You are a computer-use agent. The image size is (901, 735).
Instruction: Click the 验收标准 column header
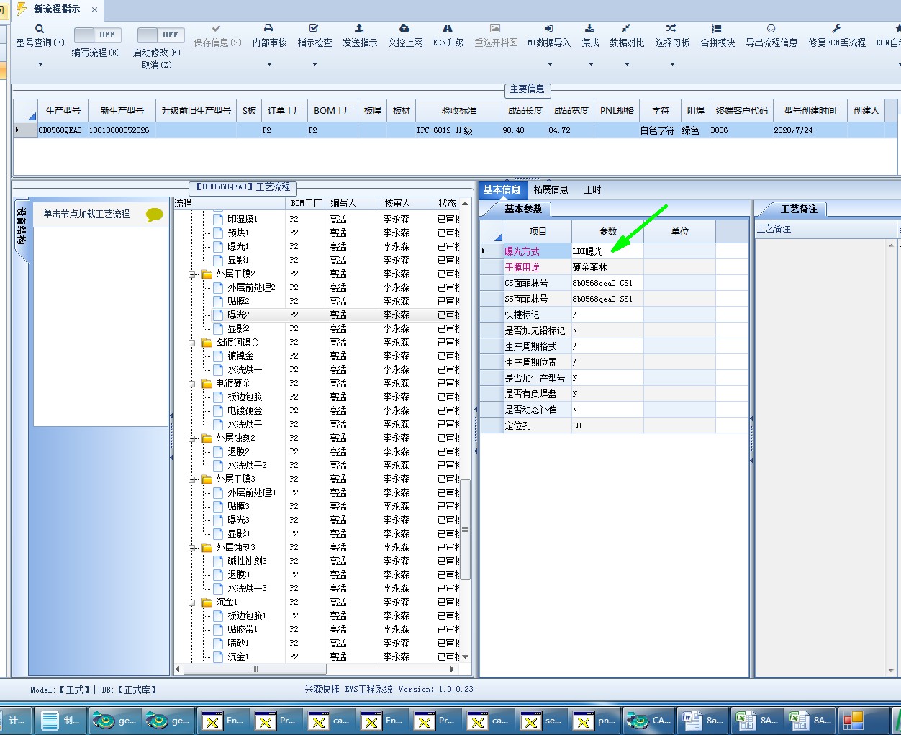click(458, 111)
